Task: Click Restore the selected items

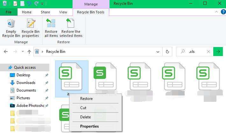Action: 71,28
